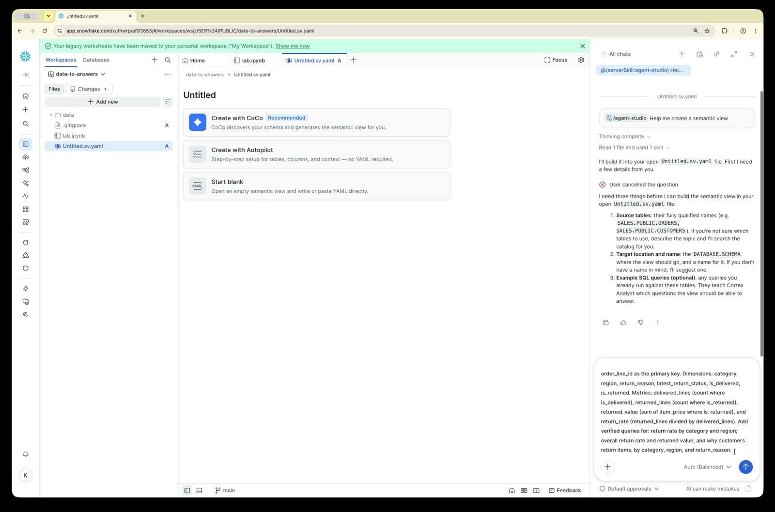
Task: Start a new chat with plus icon
Action: [682, 54]
